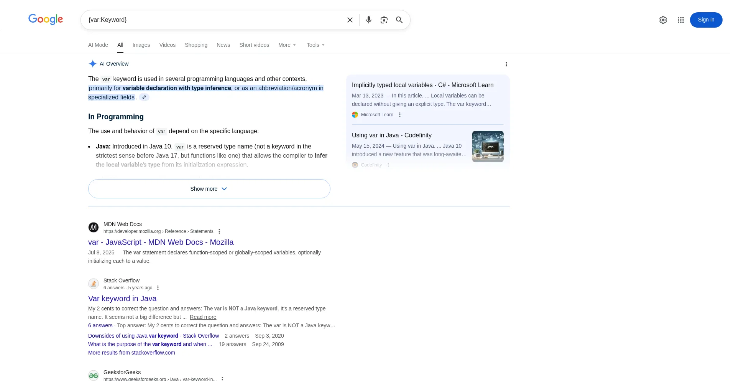This screenshot has height=381, width=736.
Task: Click the Google logo
Action: tap(46, 20)
